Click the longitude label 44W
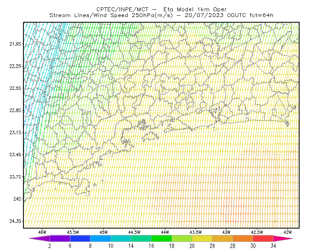 (x=165, y=232)
